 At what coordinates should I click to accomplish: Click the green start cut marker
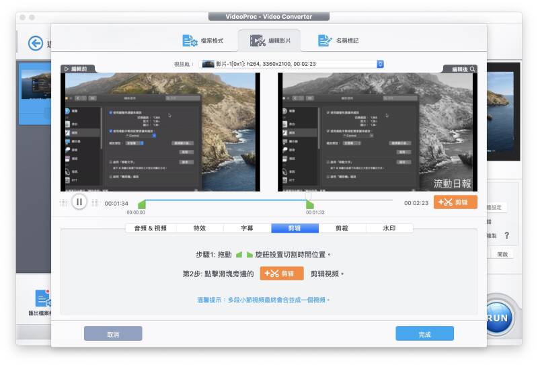[x=142, y=204]
